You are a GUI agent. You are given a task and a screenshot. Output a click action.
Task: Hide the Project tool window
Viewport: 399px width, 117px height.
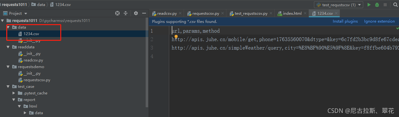[144, 13]
